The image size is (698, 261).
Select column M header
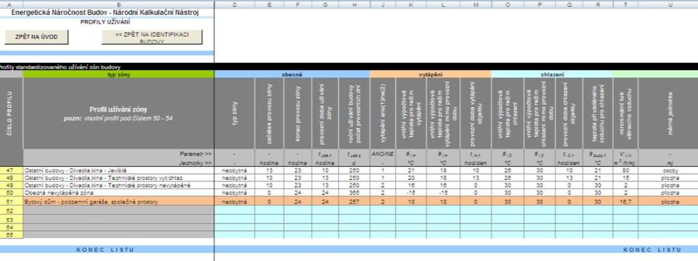476,5
